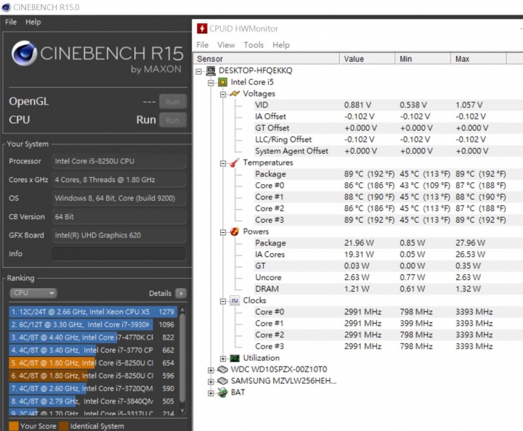Click the Value column header
Screen dimensions: 523x431
[x=368, y=59]
